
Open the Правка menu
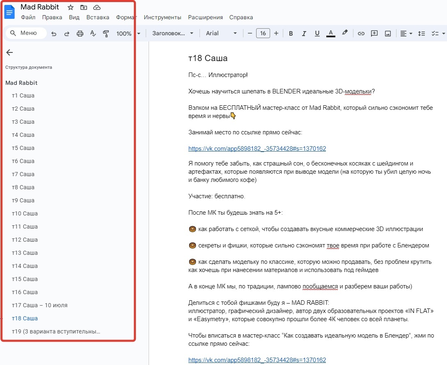click(x=52, y=17)
